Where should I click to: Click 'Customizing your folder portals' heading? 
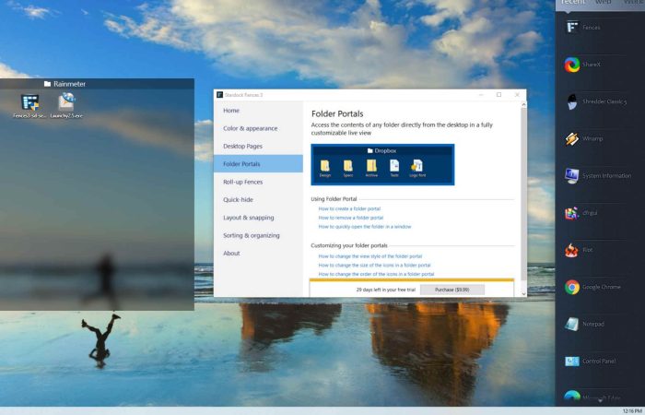point(349,246)
